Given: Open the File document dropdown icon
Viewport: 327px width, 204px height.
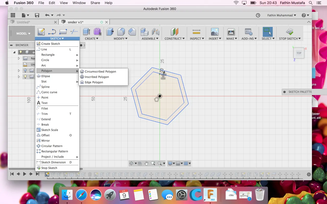Looking at the screenshot, I should [x=25, y=15].
